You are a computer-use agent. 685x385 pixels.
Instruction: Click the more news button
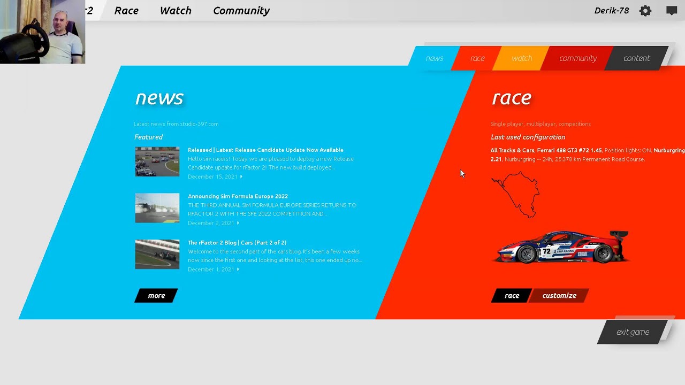[x=156, y=296]
